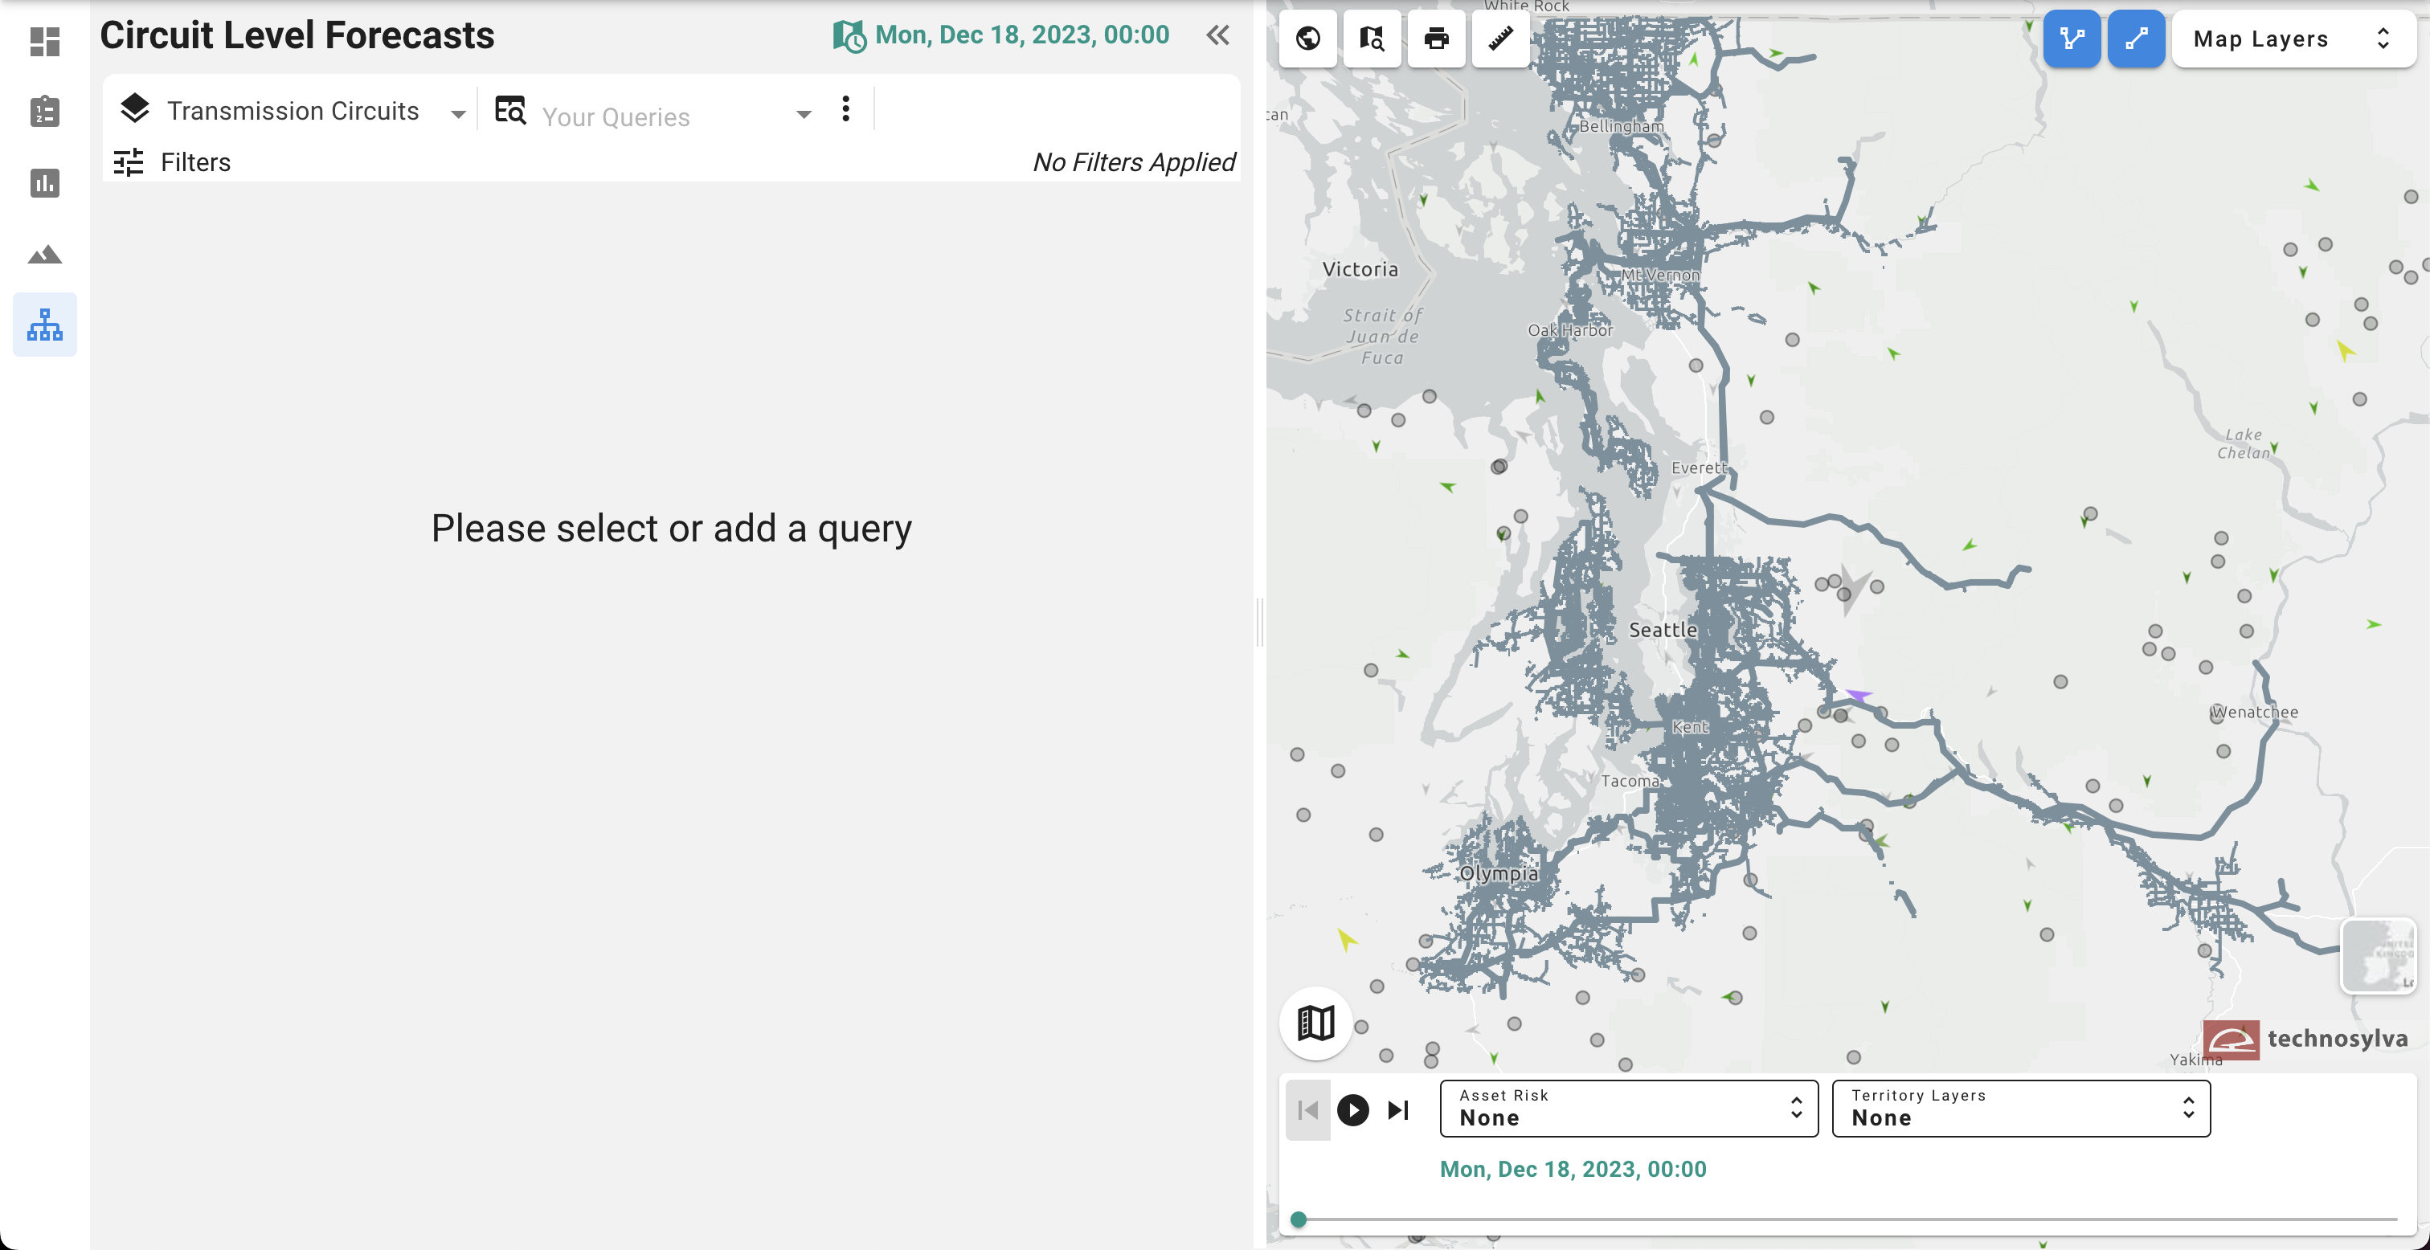The image size is (2430, 1250).
Task: Open the dashboard icon in sidebar
Action: pyautogui.click(x=44, y=42)
